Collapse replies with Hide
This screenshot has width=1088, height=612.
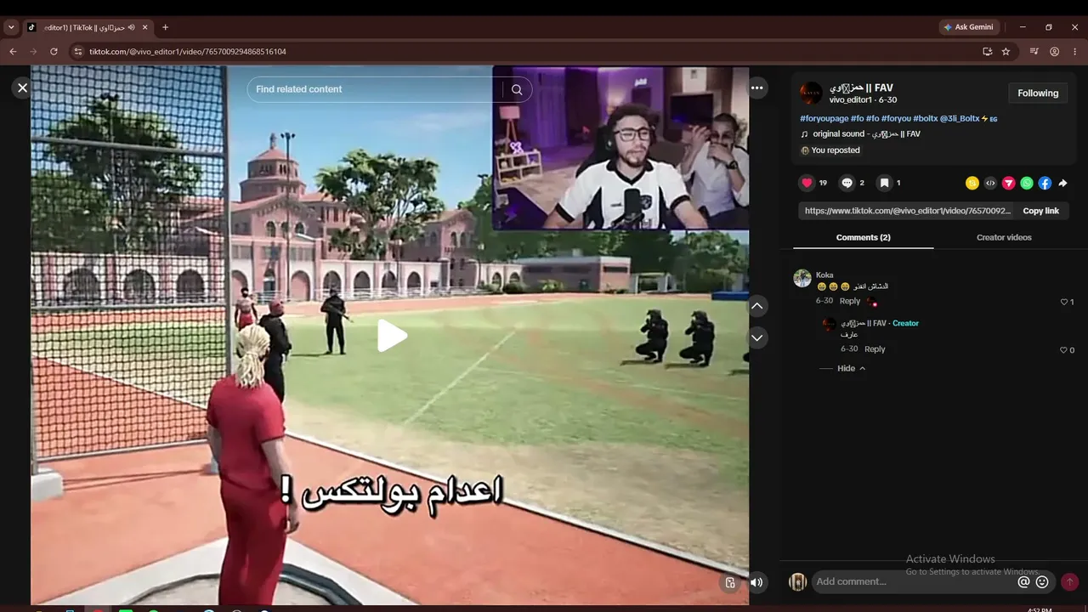coord(851,369)
